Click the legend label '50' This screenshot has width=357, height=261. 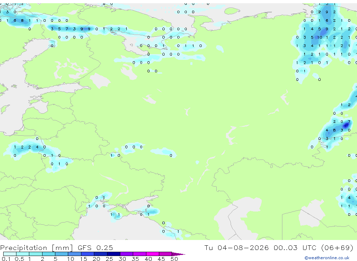174,259
